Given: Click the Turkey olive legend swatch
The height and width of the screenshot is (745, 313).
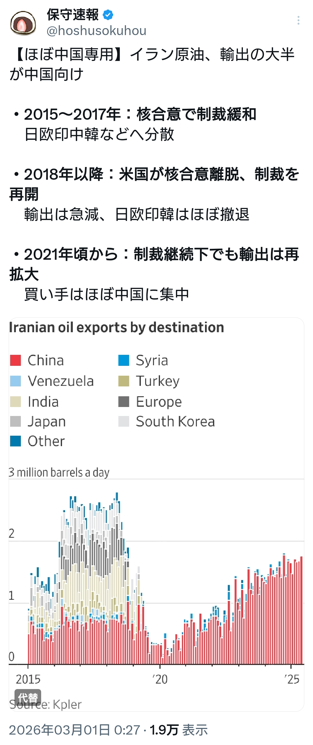Looking at the screenshot, I should (x=123, y=381).
